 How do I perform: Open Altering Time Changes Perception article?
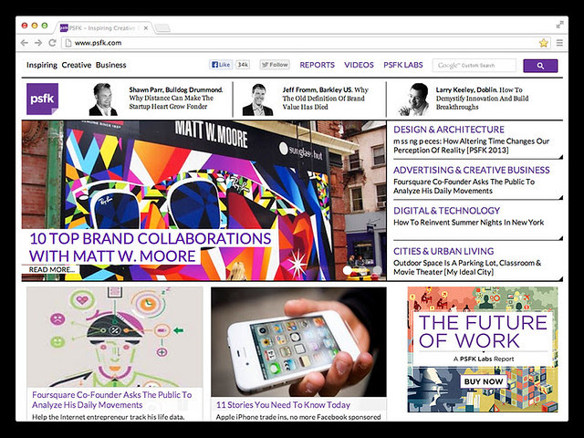(472, 146)
